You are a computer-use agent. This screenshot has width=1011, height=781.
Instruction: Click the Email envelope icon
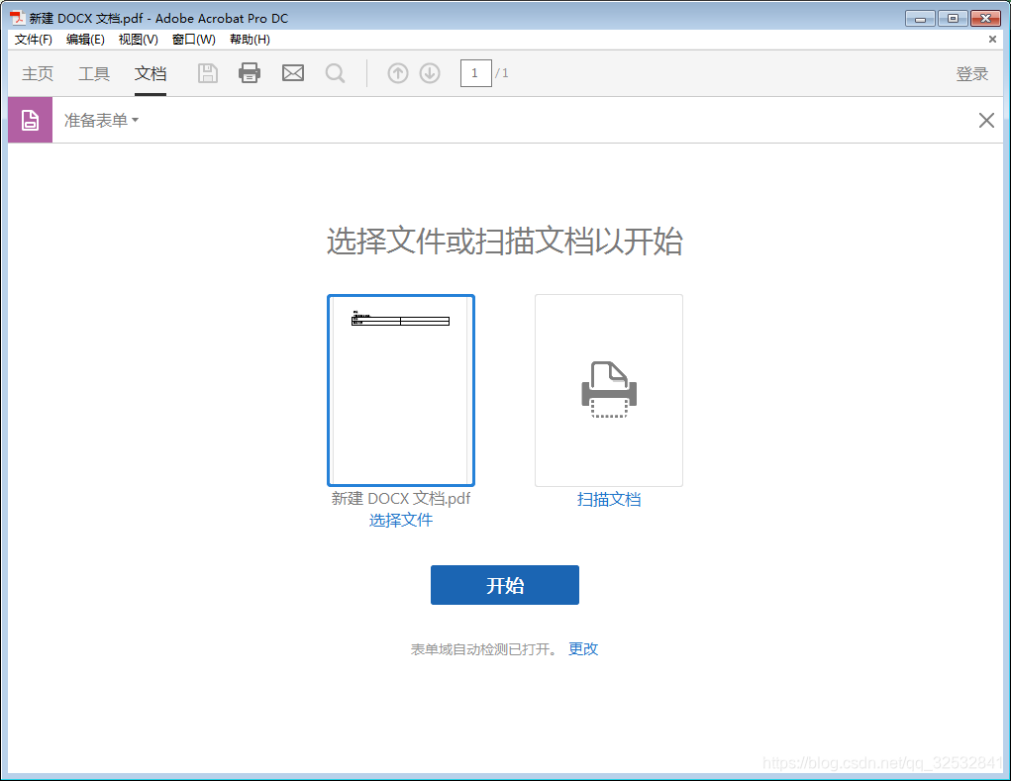tap(293, 73)
